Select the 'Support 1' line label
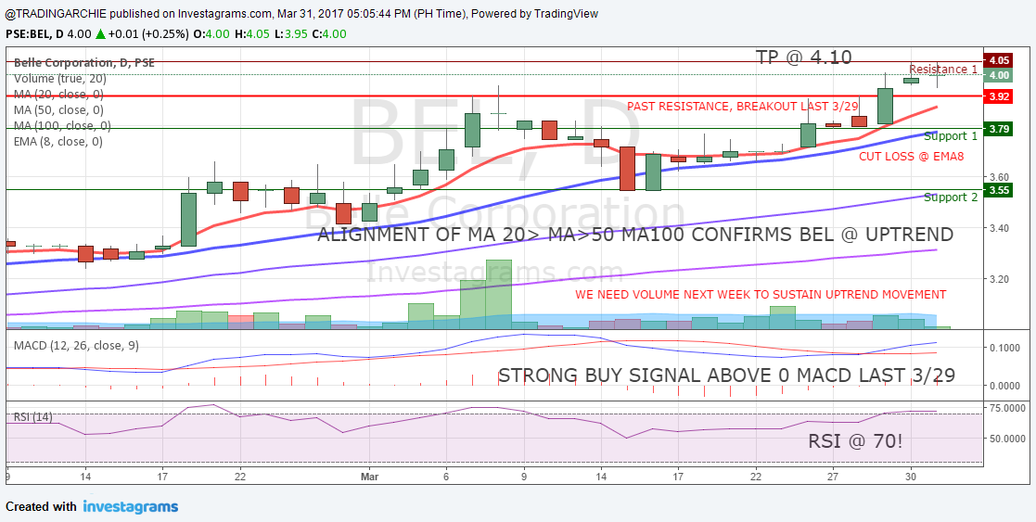This screenshot has width=1036, height=522. tap(950, 136)
